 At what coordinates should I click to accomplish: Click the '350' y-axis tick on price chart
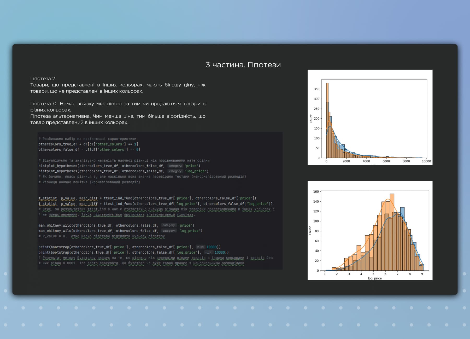tap(317, 89)
